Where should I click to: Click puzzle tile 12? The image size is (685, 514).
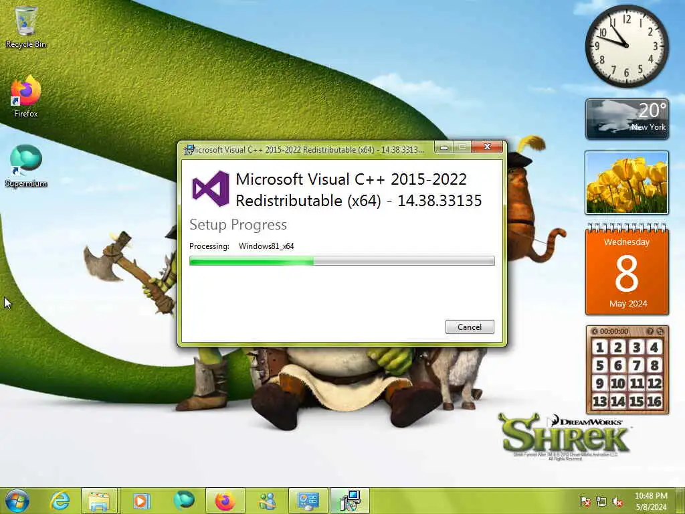[x=654, y=383]
